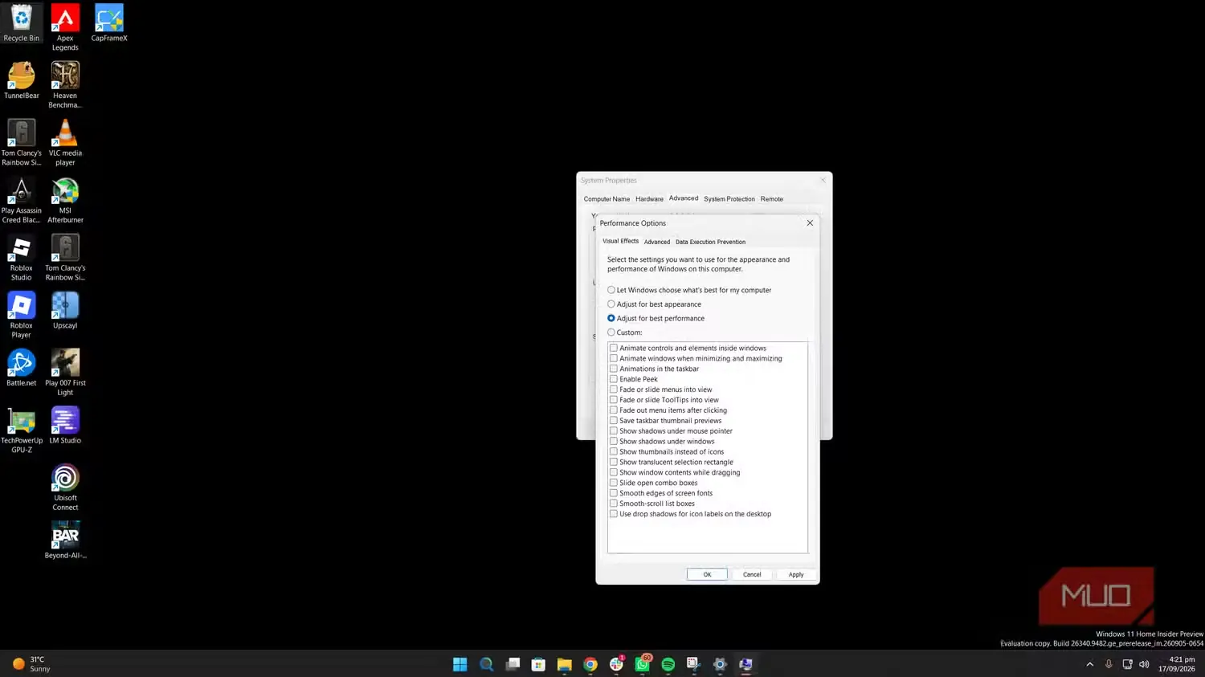
Task: Enable Animate windows when minimizing and maximizing
Action: click(614, 359)
